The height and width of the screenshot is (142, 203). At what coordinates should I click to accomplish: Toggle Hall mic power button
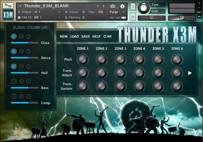14,66
